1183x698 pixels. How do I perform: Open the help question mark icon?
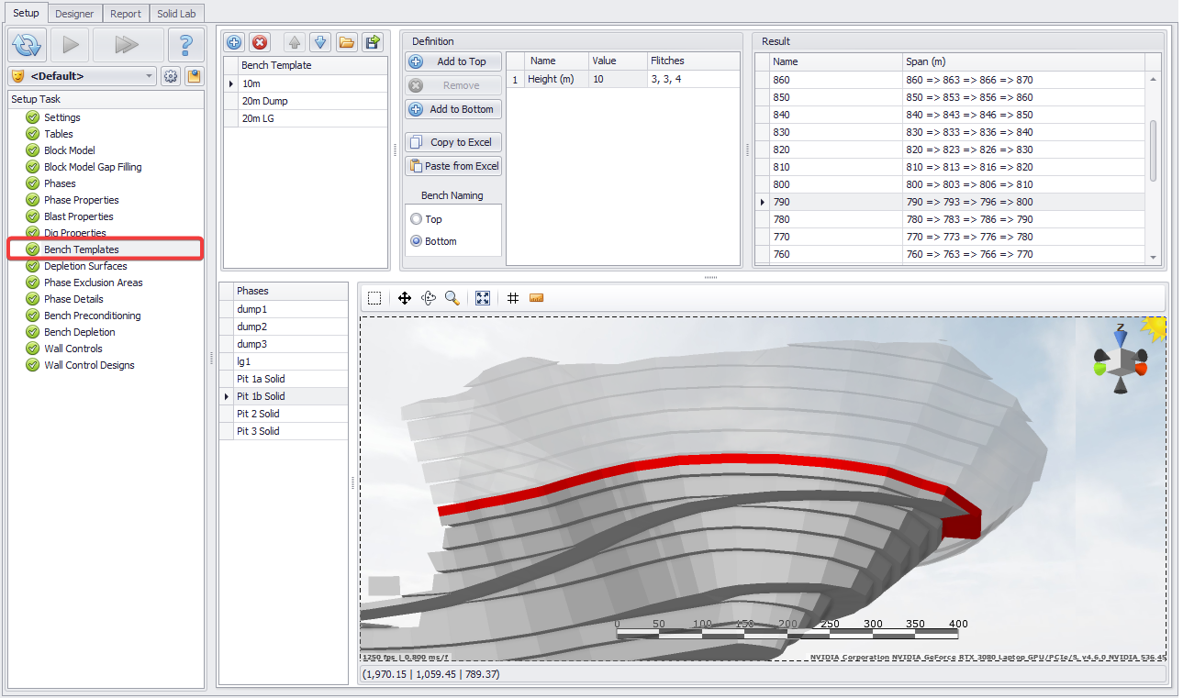(x=185, y=44)
